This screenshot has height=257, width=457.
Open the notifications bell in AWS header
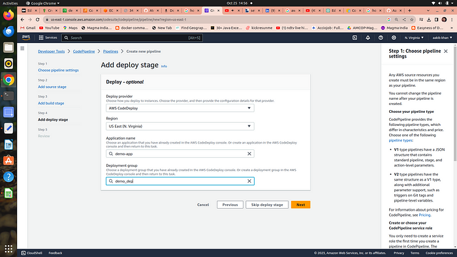tap(368, 38)
